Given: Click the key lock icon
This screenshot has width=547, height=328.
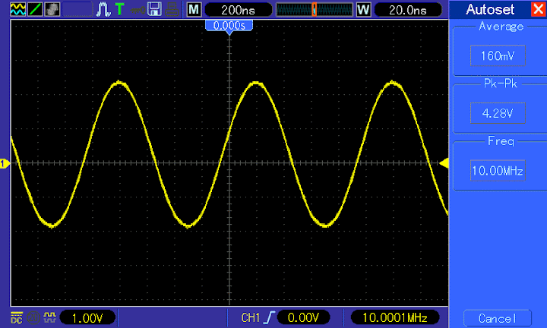Looking at the screenshot, I should tap(138, 10).
